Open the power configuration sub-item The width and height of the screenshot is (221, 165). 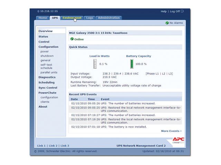tap(45, 52)
